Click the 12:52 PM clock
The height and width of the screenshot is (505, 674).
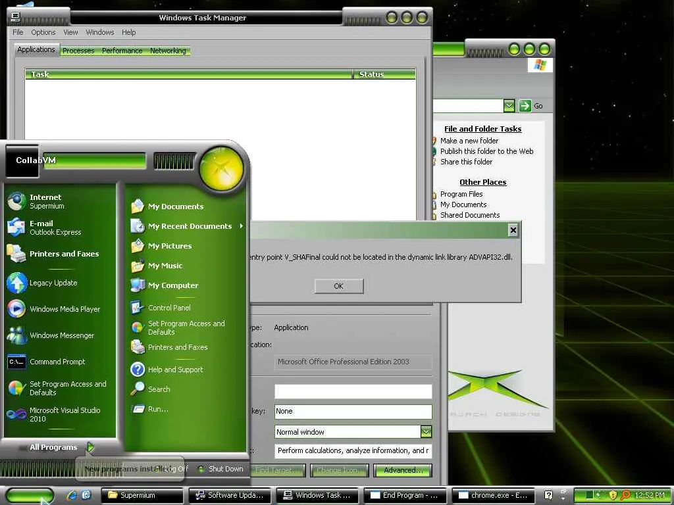[650, 495]
